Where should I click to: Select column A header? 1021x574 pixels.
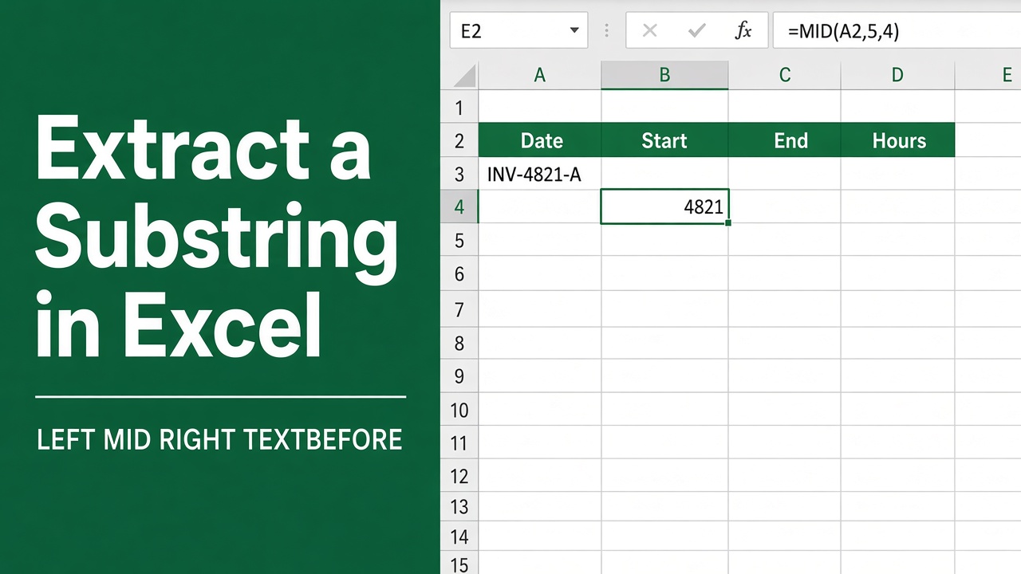pyautogui.click(x=540, y=75)
